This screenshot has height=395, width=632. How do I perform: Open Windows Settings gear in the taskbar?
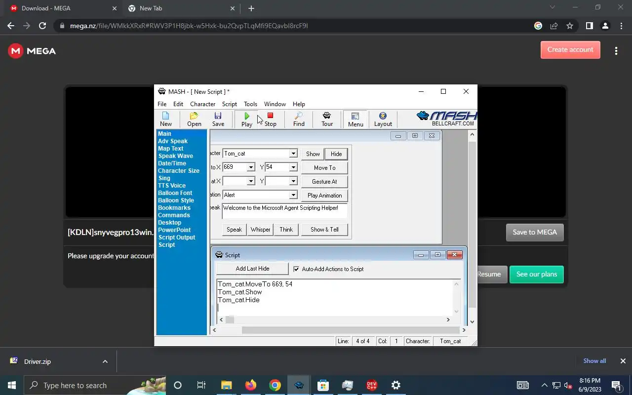tap(395, 385)
